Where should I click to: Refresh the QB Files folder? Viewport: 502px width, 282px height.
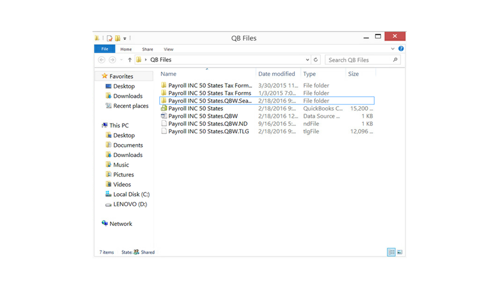[x=316, y=60]
